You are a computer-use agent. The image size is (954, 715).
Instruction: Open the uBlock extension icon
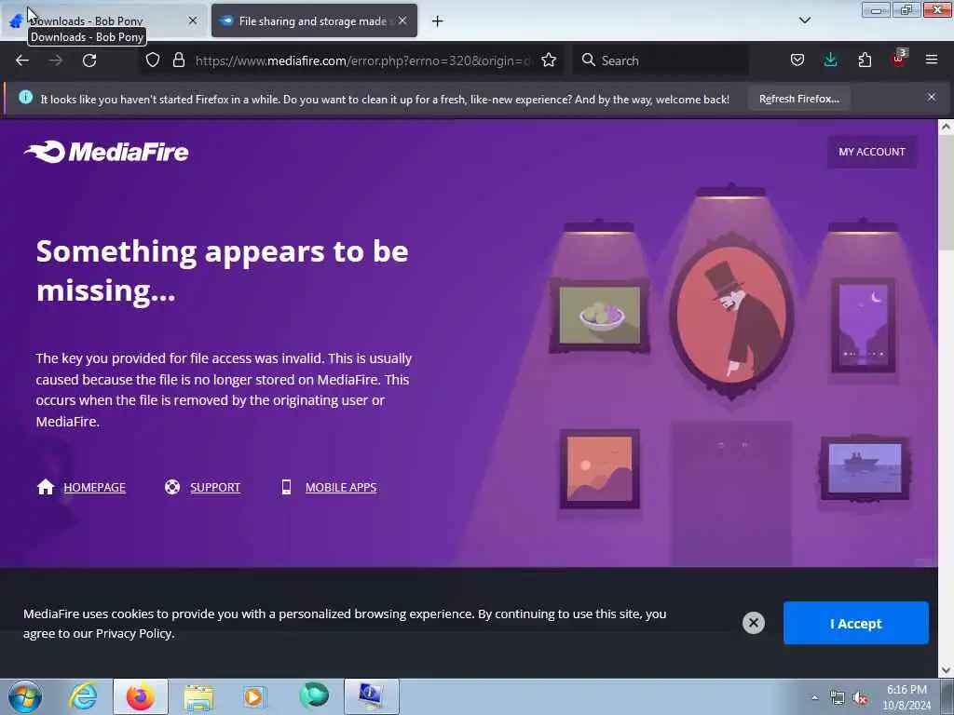899,59
